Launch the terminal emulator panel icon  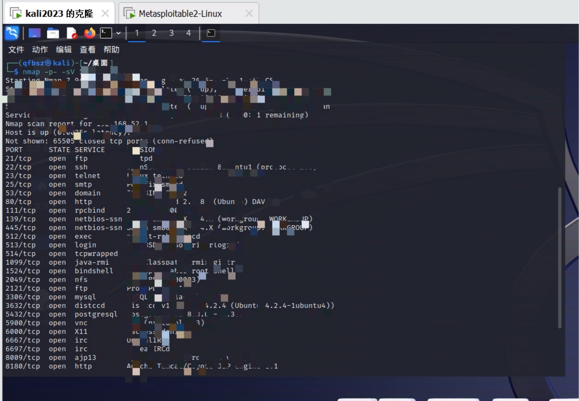105,33
